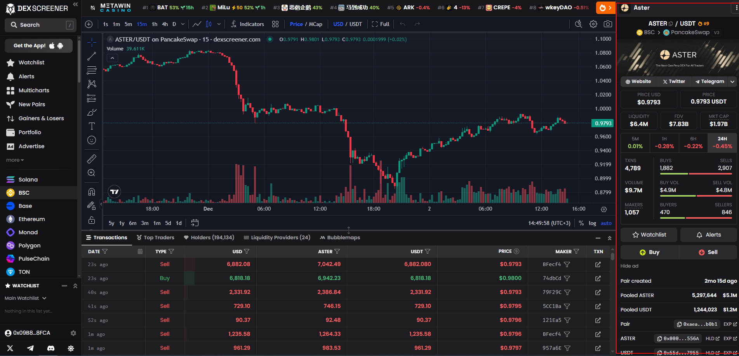Select the text annotation tool
Screen dimensions: 739x356
[x=92, y=126]
